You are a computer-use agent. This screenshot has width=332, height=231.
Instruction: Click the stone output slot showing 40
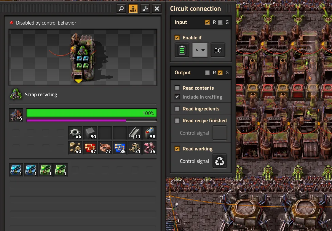tap(76, 148)
